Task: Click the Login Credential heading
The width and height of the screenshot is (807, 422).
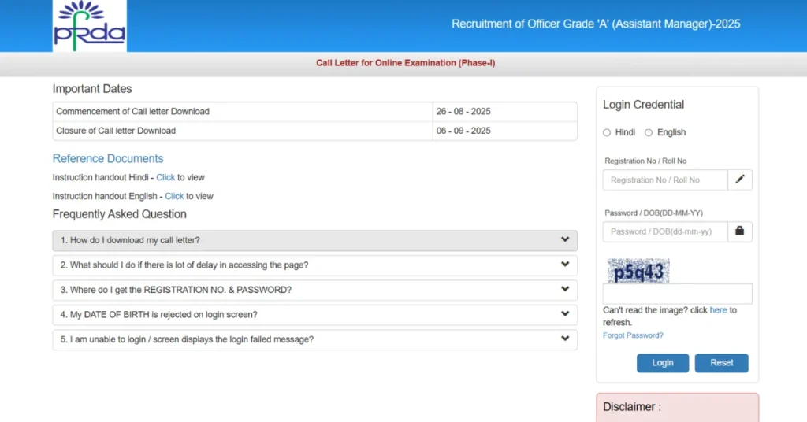Action: tap(643, 105)
